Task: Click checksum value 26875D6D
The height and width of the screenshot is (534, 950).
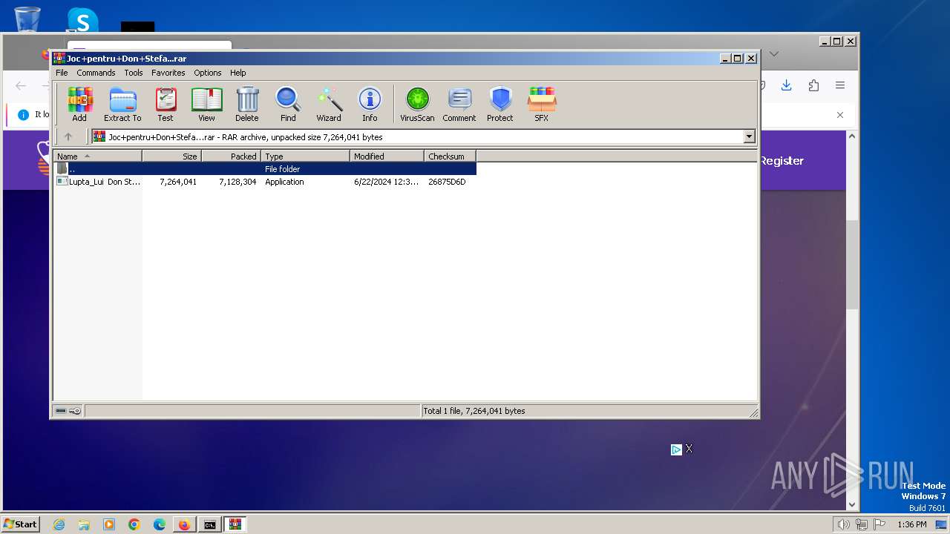Action: [x=447, y=182]
